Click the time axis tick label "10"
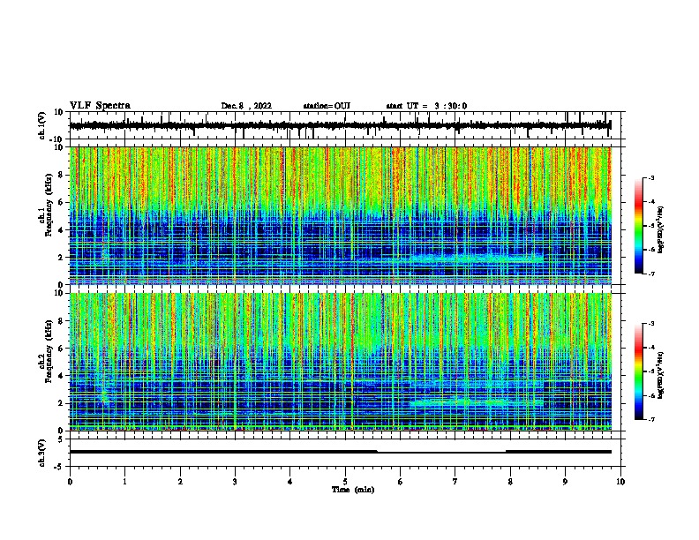699x540 pixels. [x=620, y=482]
